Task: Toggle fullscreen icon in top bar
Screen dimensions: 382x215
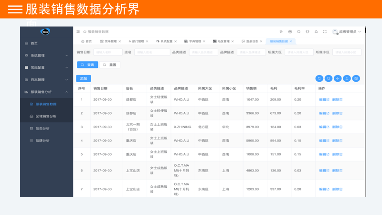Action: (325, 32)
